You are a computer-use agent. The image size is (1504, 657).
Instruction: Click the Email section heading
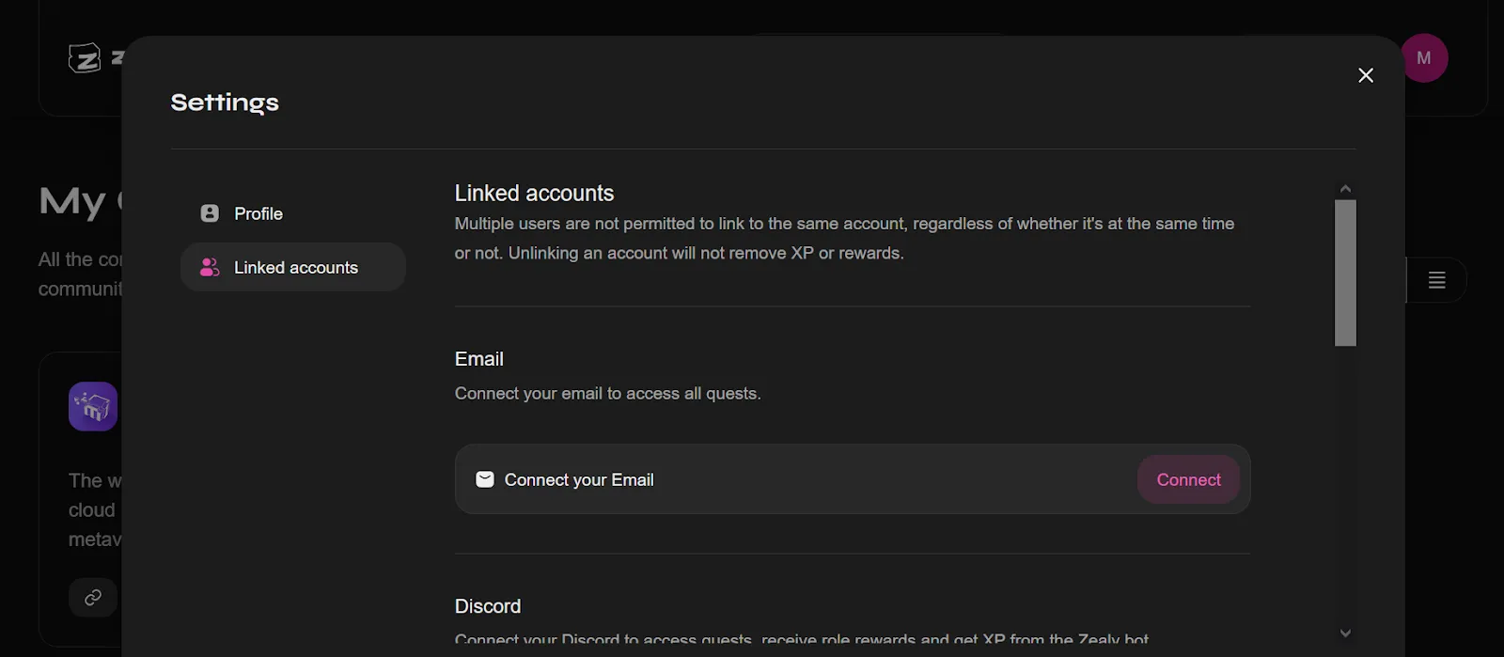pos(479,359)
